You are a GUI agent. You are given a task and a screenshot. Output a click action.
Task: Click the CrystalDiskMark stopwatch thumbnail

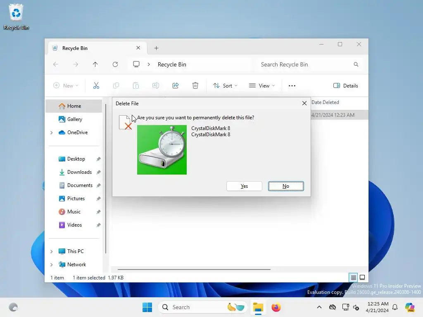click(162, 150)
